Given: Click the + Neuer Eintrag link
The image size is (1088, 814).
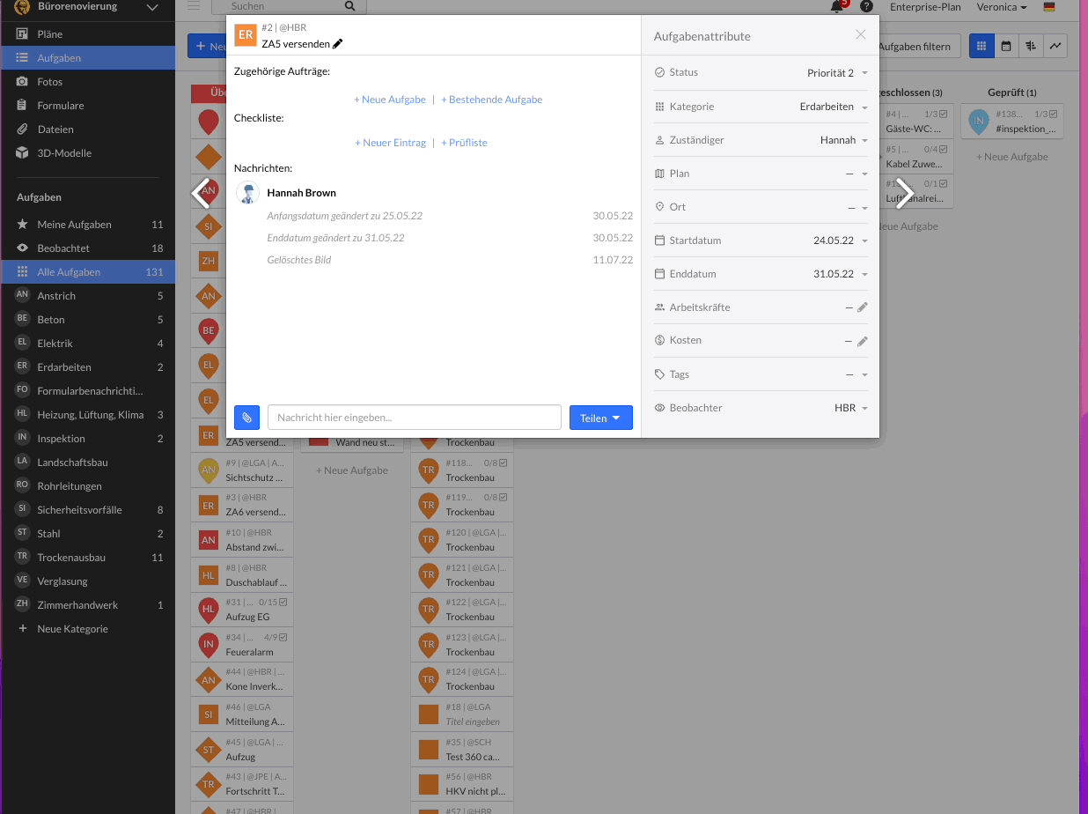Looking at the screenshot, I should [390, 143].
